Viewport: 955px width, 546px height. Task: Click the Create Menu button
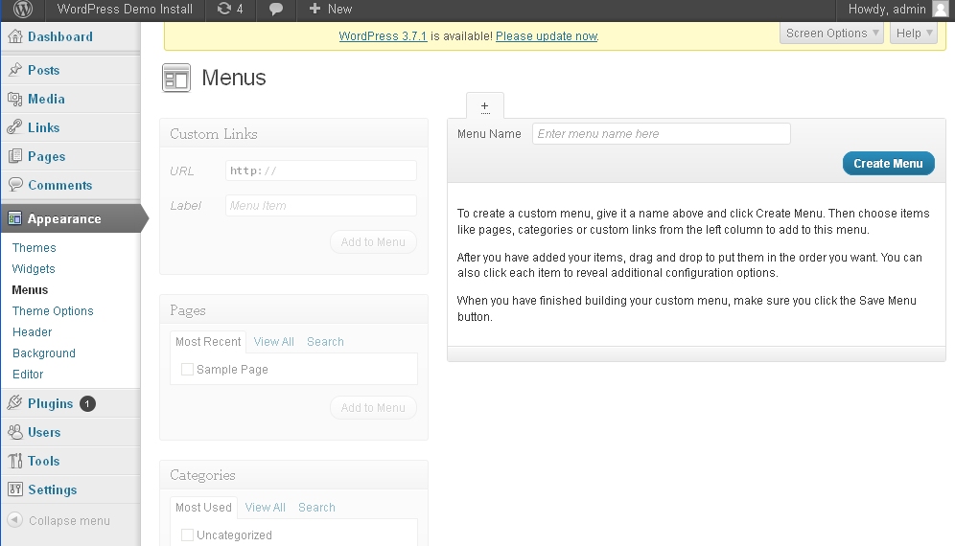click(888, 163)
